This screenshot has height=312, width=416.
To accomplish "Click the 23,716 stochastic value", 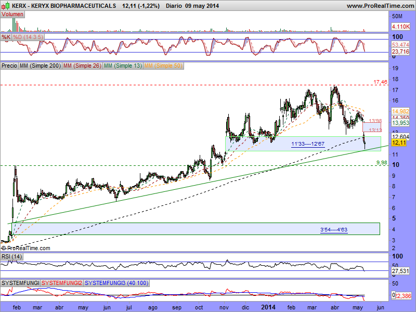I will coord(400,51).
